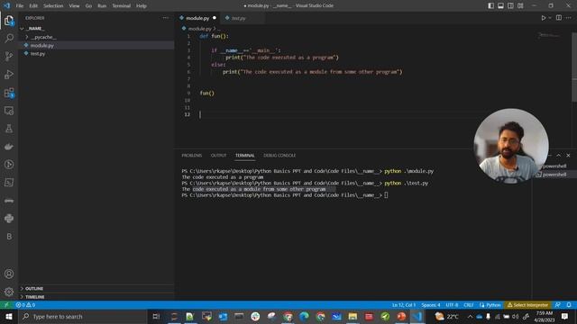Open the Manage gear icon
The height and width of the screenshot is (324, 577).
tap(9, 292)
